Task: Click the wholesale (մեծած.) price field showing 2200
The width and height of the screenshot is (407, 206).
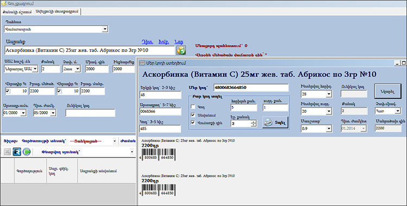Action: point(42,91)
